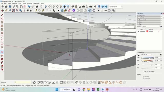Click the Zoom Extents icon
Screen dimensions: 164x92
pyautogui.click(x=17, y=10)
